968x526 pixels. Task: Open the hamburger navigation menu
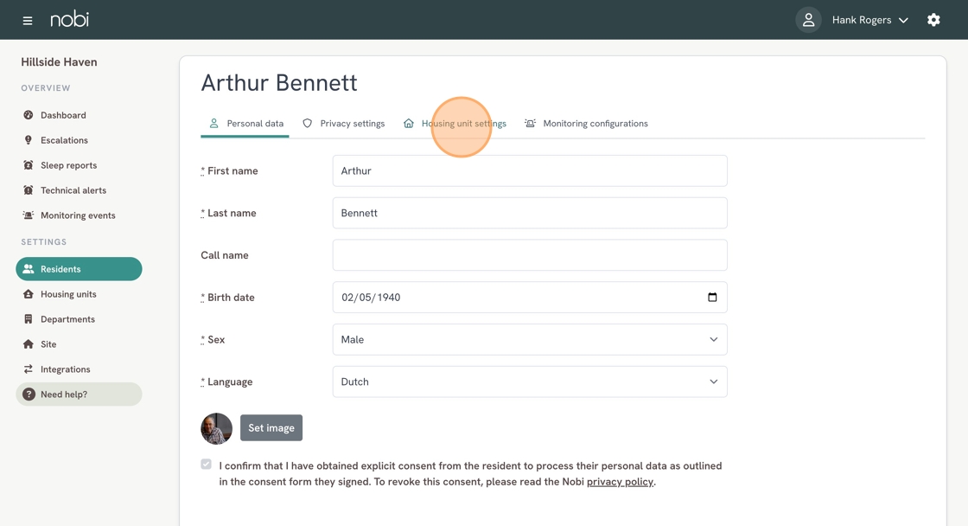(x=27, y=21)
